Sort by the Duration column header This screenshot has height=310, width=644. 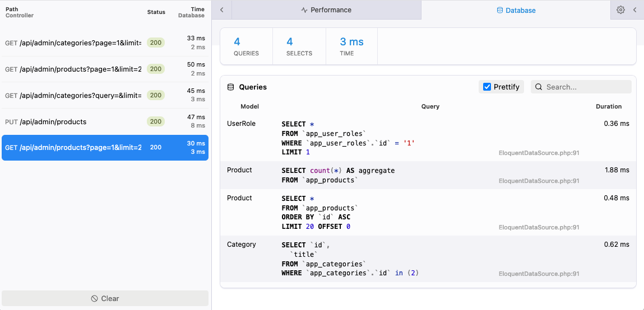609,106
